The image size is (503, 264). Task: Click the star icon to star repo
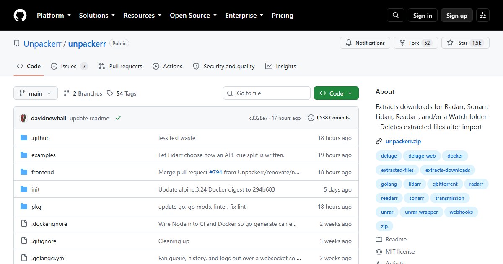tap(450, 43)
